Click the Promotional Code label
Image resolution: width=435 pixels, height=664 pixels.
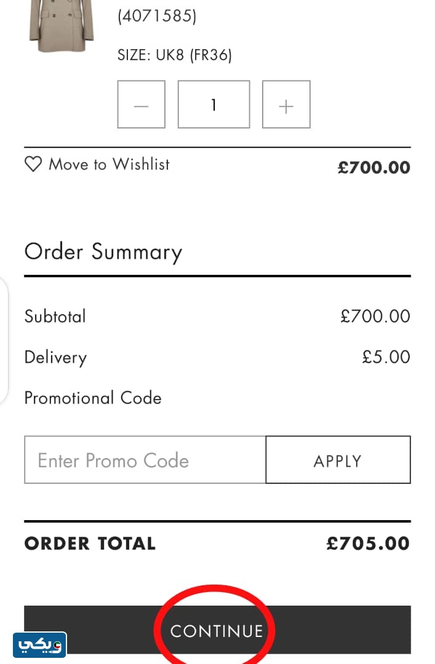pyautogui.click(x=93, y=398)
